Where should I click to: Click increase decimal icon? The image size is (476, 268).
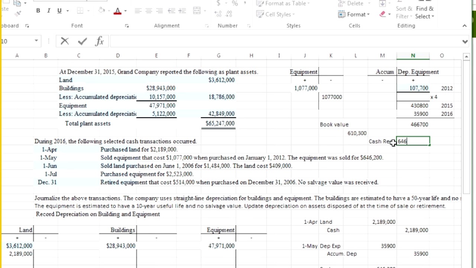219,14
